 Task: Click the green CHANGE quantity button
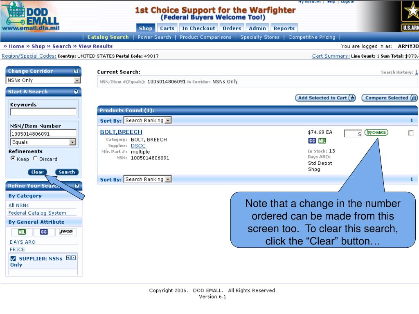(x=376, y=132)
